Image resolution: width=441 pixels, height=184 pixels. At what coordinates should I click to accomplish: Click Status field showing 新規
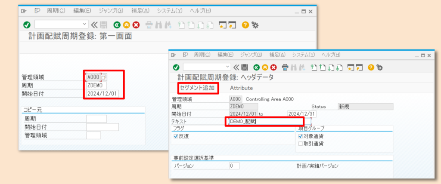click(x=365, y=107)
